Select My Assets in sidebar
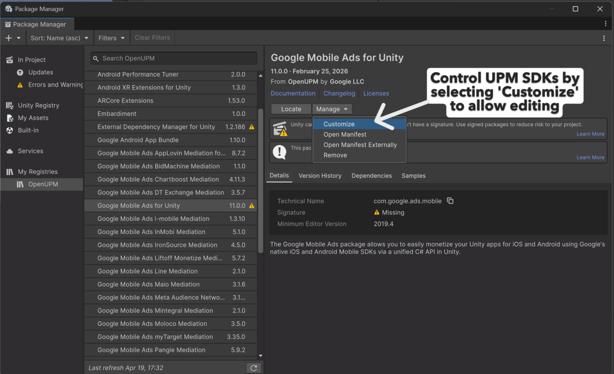The image size is (614, 374). 41,118
